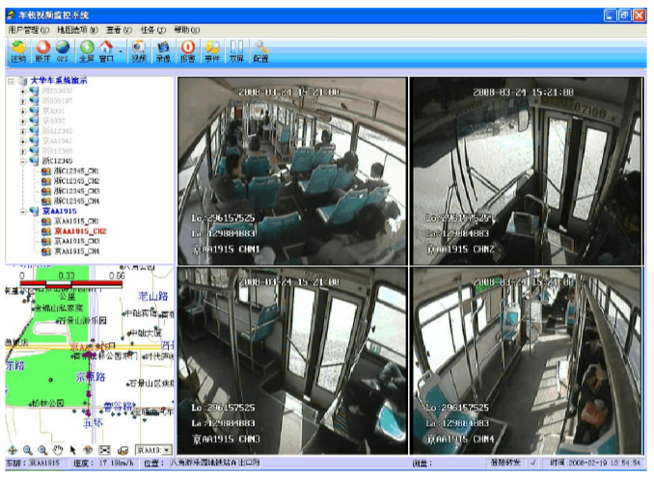This screenshot has width=654, height=478.
Task: Select the map zoom-in magnifier
Action: [28, 450]
